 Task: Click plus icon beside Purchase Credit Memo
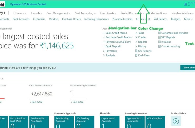104,37
